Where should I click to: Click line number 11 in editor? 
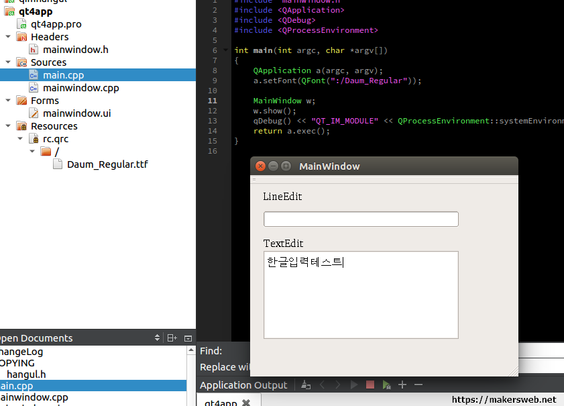pos(212,101)
